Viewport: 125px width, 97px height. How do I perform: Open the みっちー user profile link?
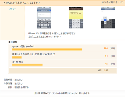tap(12, 9)
